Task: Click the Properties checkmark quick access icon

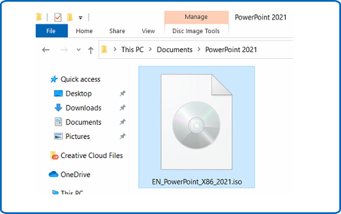Action: (58, 17)
